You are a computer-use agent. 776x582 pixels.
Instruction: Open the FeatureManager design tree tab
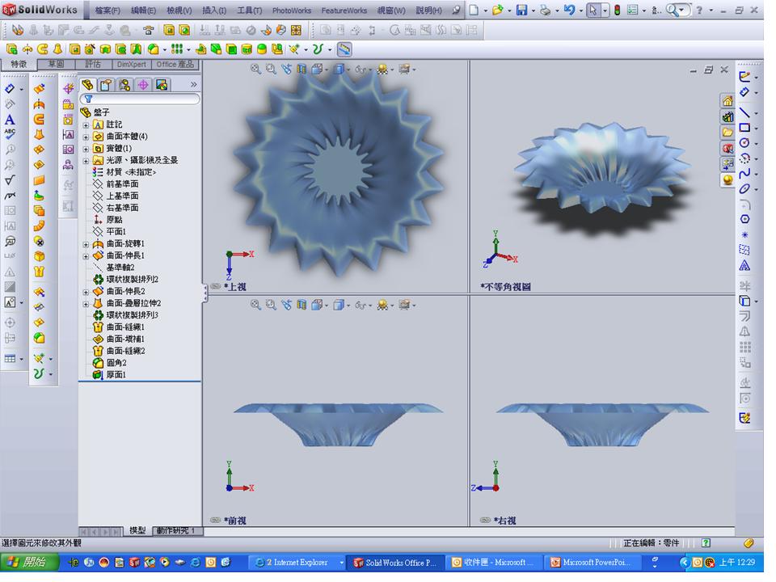88,85
